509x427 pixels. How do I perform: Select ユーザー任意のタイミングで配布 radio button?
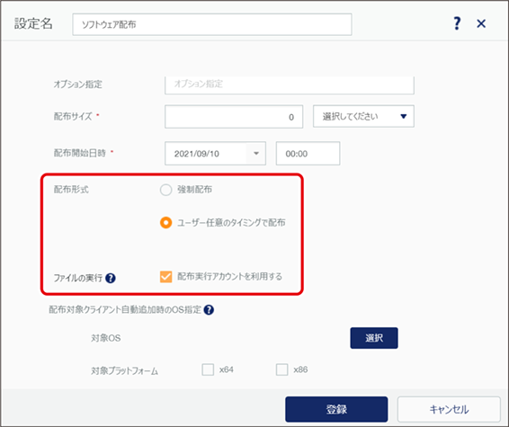pyautogui.click(x=165, y=223)
